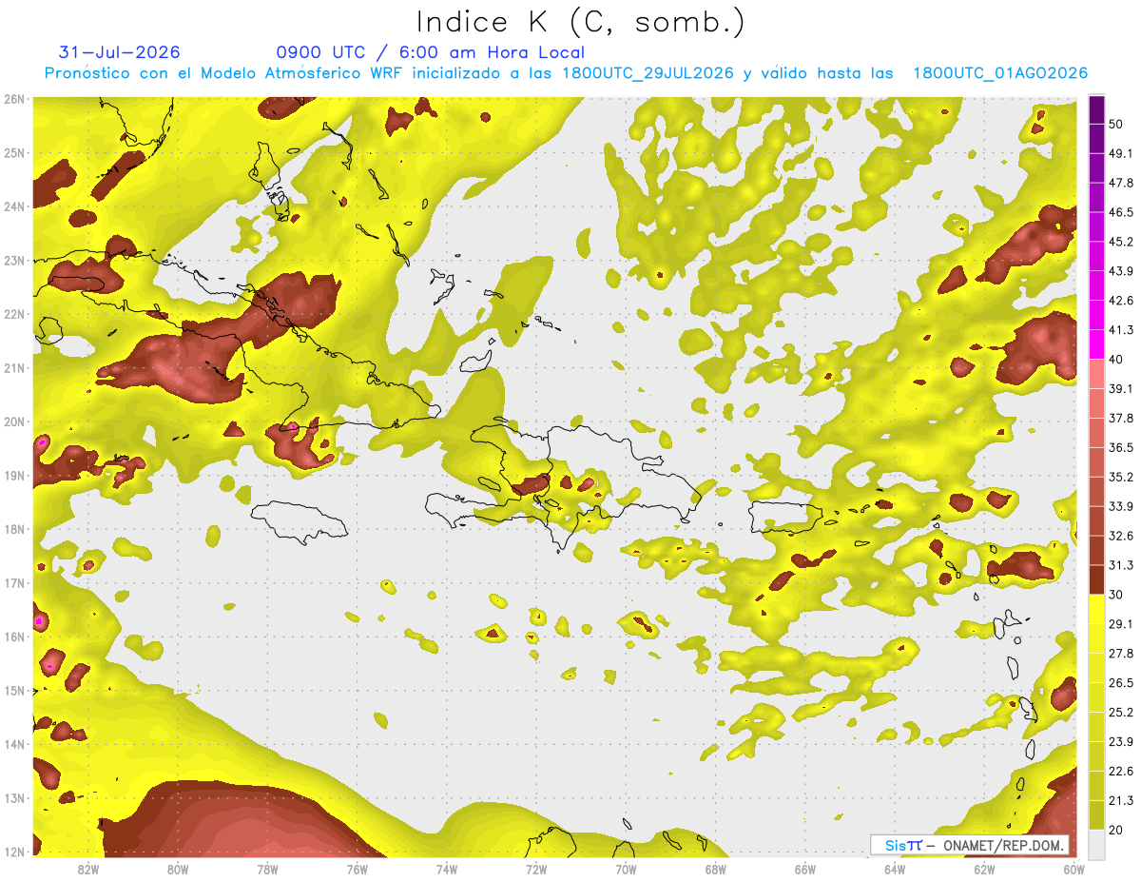Image resolution: width=1141 pixels, height=882 pixels.
Task: Click the colorbar value "22.6"
Action: [x=1120, y=771]
